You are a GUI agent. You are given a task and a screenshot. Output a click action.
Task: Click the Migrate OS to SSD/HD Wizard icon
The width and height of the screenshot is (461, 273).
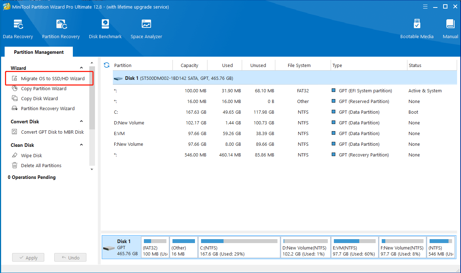15,78
